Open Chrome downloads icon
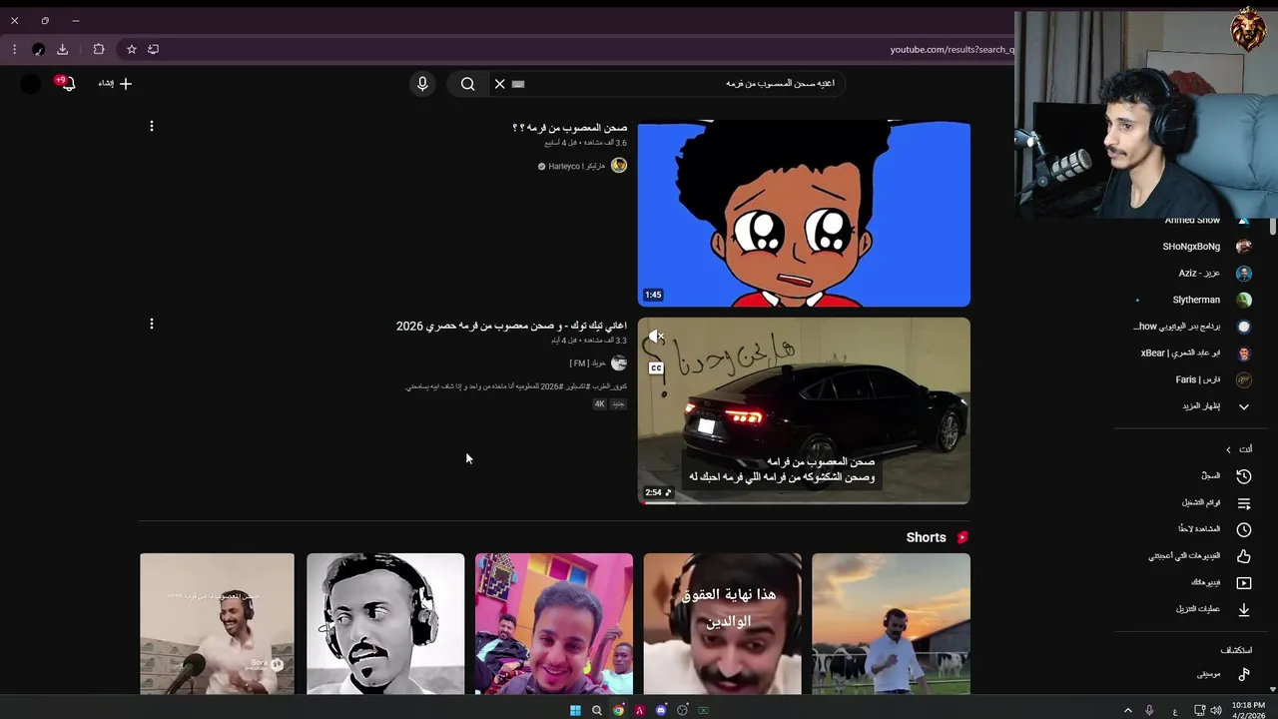This screenshot has width=1278, height=719. (x=62, y=49)
